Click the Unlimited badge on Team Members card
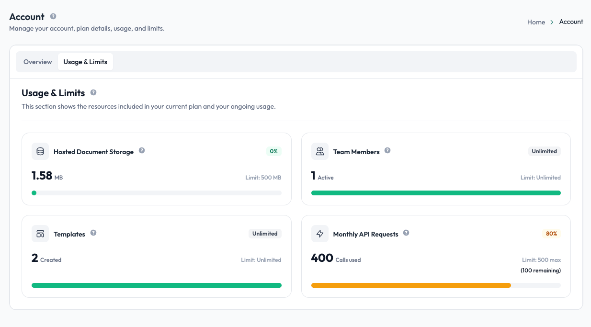The width and height of the screenshot is (591, 327). click(545, 151)
